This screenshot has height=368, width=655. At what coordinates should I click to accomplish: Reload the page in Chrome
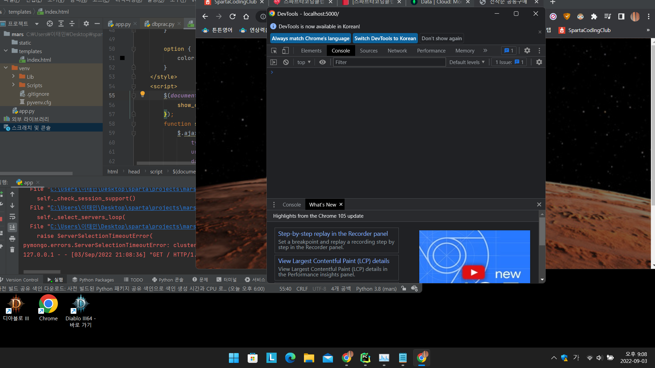click(x=233, y=16)
